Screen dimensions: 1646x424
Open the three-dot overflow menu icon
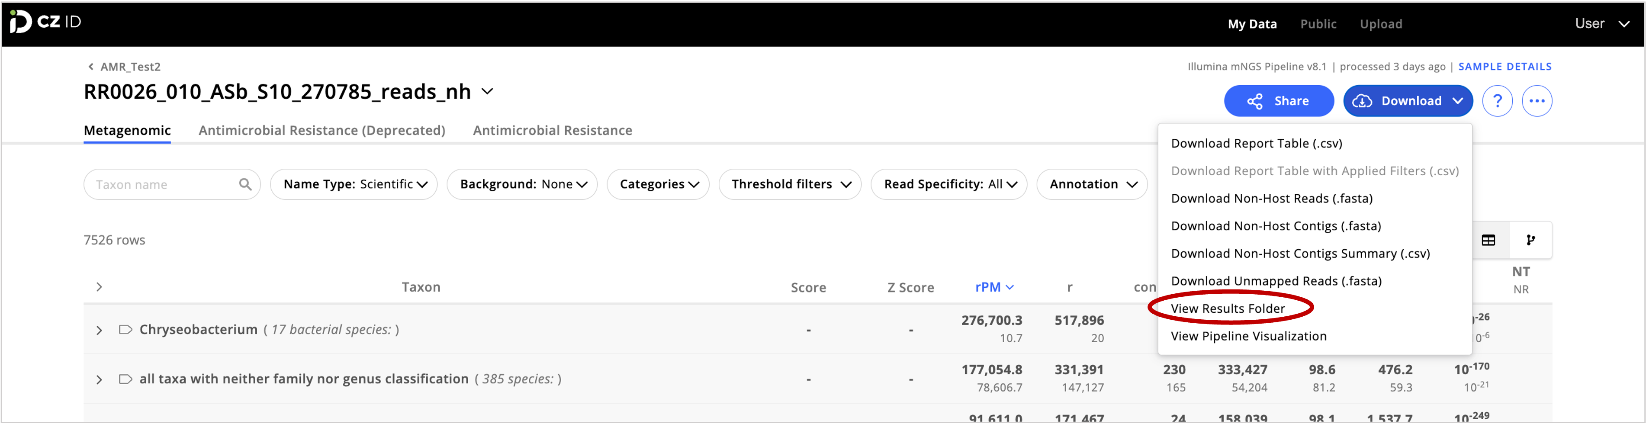coord(1538,100)
